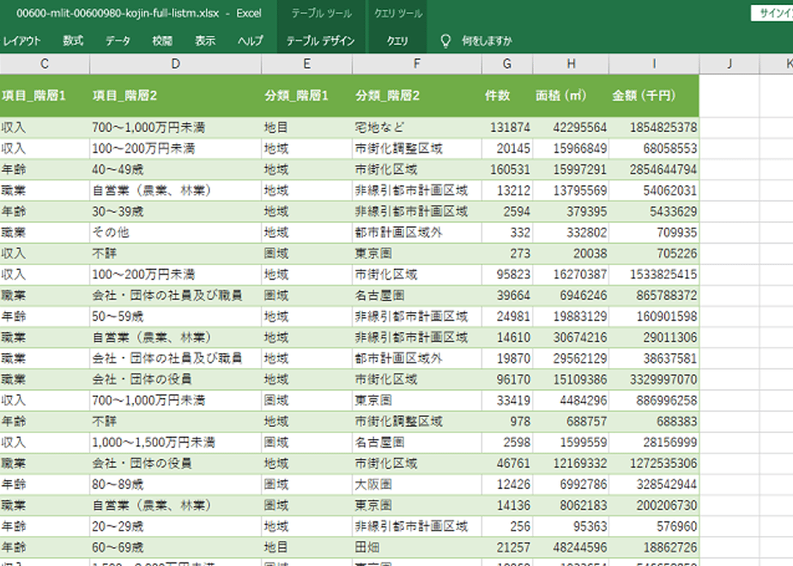Select the cell with value 131874
The image size is (793, 566).
point(507,127)
